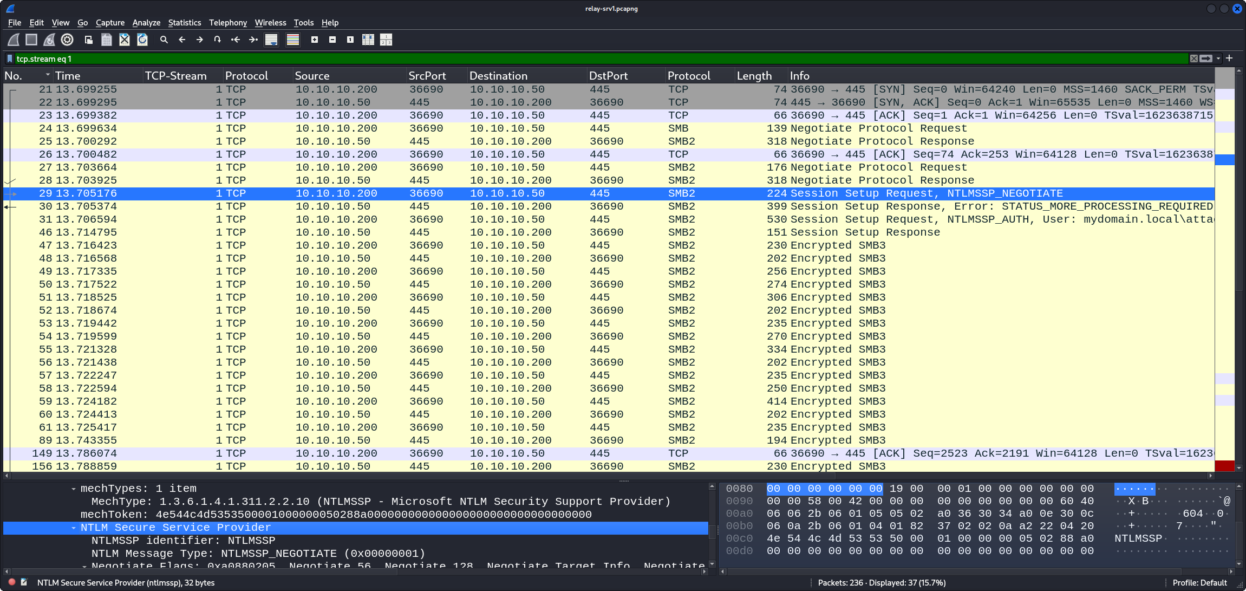Open expert information indicator in status bar

[11, 582]
